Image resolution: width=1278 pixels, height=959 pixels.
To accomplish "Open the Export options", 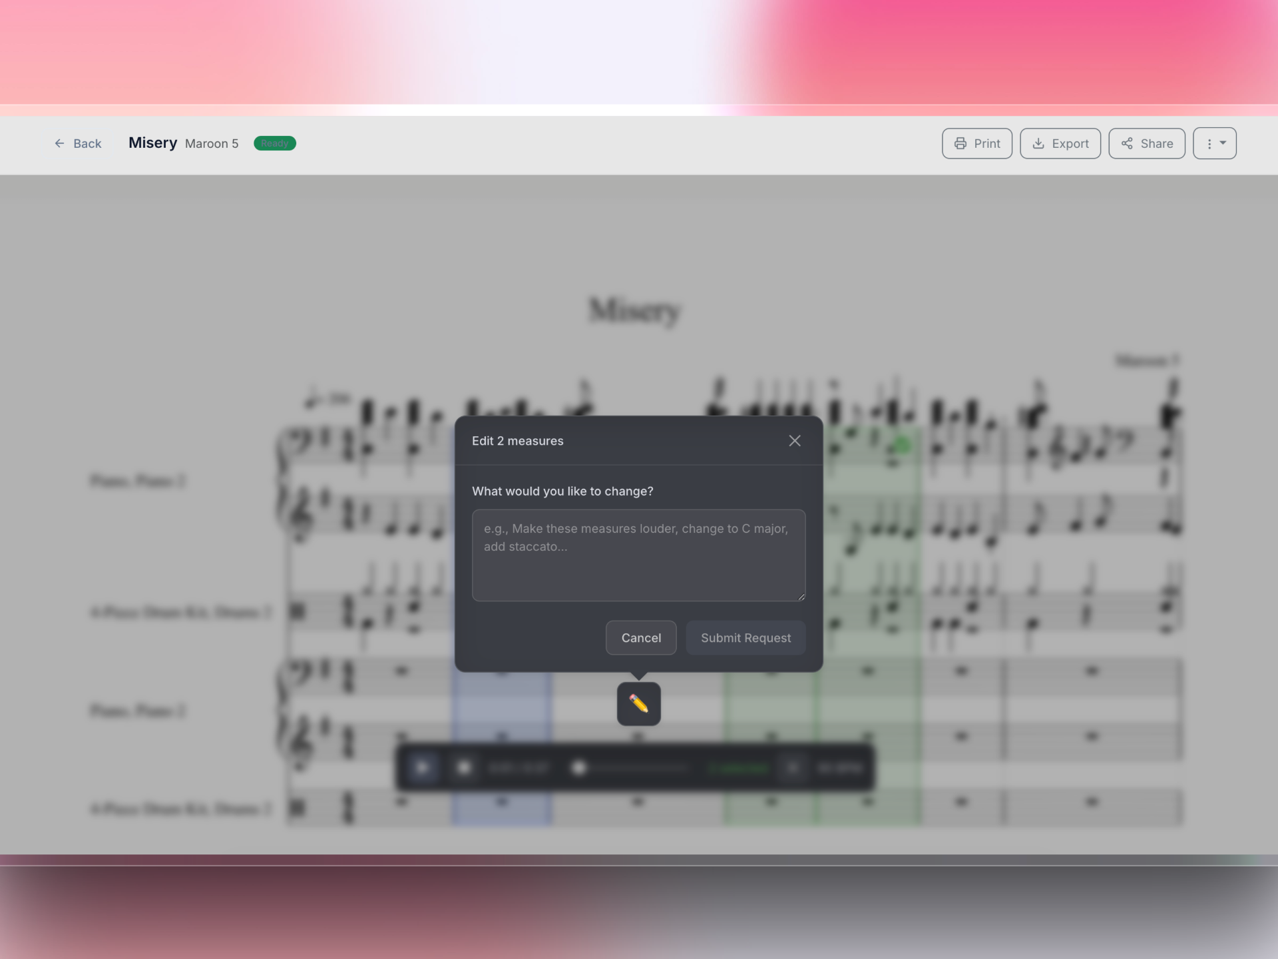I will pos(1060,143).
